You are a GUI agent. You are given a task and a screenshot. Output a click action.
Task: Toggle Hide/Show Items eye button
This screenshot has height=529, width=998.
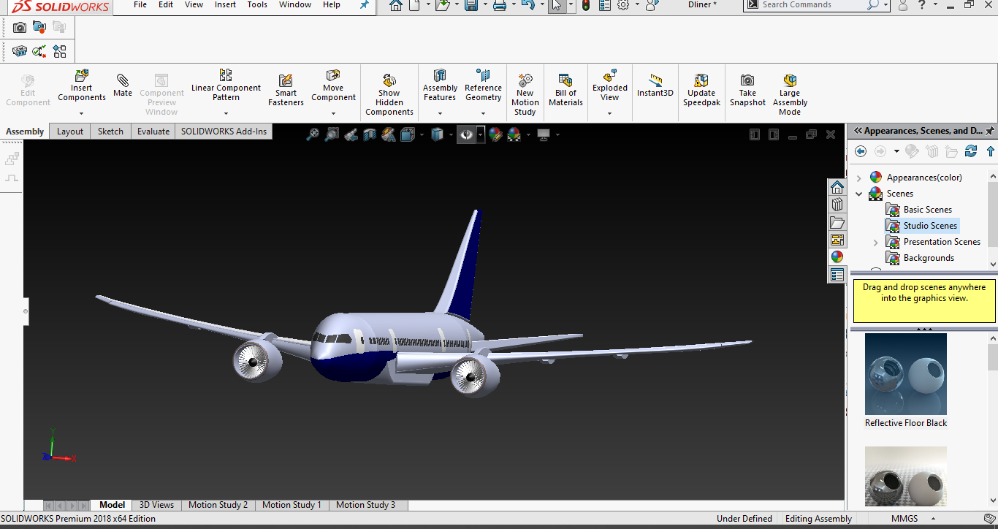click(x=465, y=134)
